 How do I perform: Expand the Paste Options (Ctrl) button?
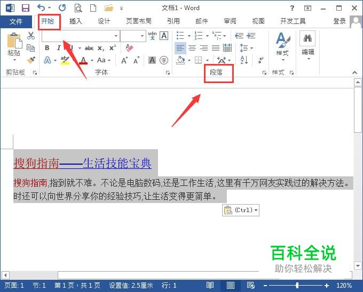[x=241, y=210]
